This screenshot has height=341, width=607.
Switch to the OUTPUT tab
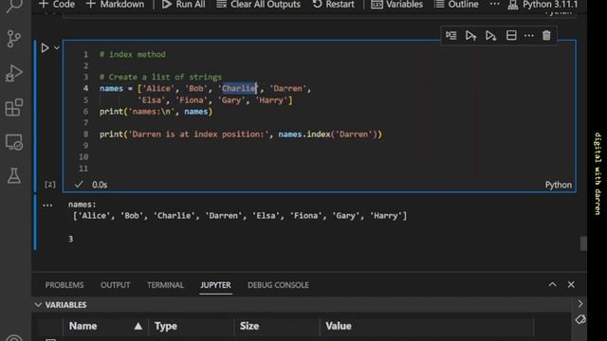click(x=116, y=285)
